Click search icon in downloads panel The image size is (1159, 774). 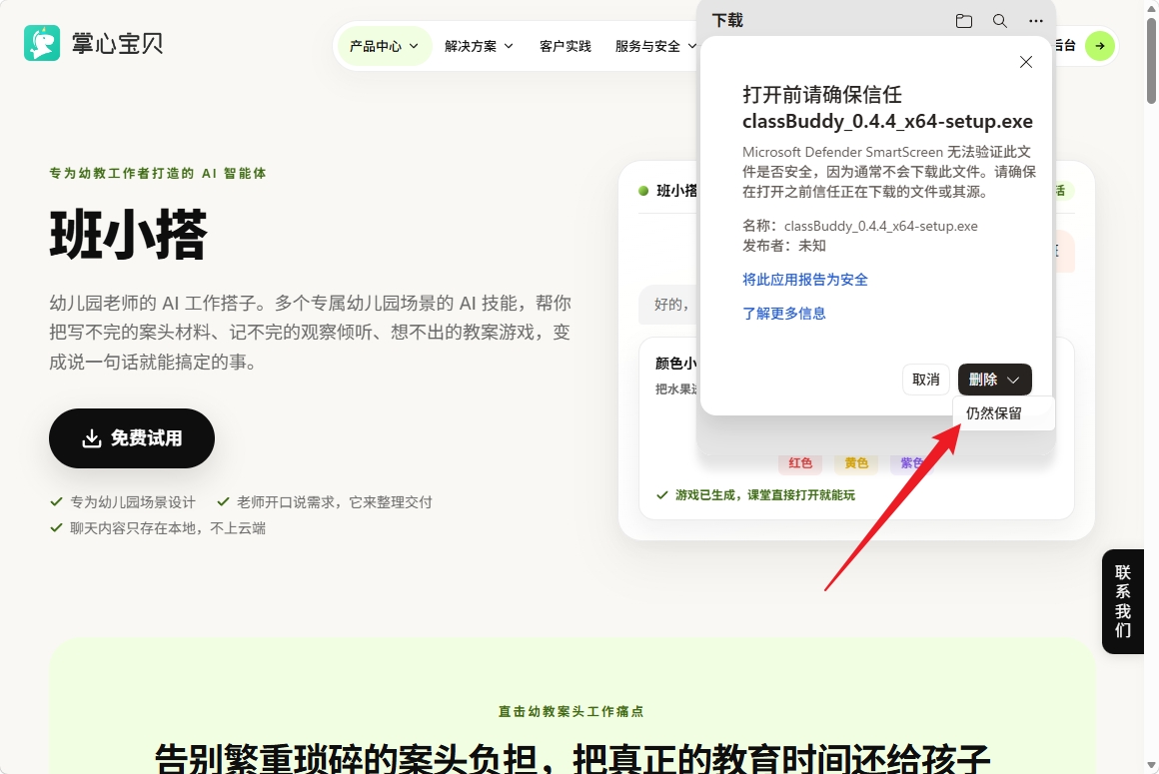pyautogui.click(x=999, y=21)
